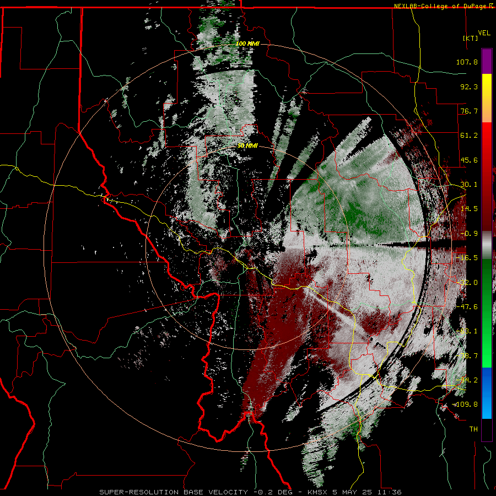Image resolution: width=496 pixels, height=496 pixels.
Task: Select the -94.2 scale value
Action: (467, 380)
